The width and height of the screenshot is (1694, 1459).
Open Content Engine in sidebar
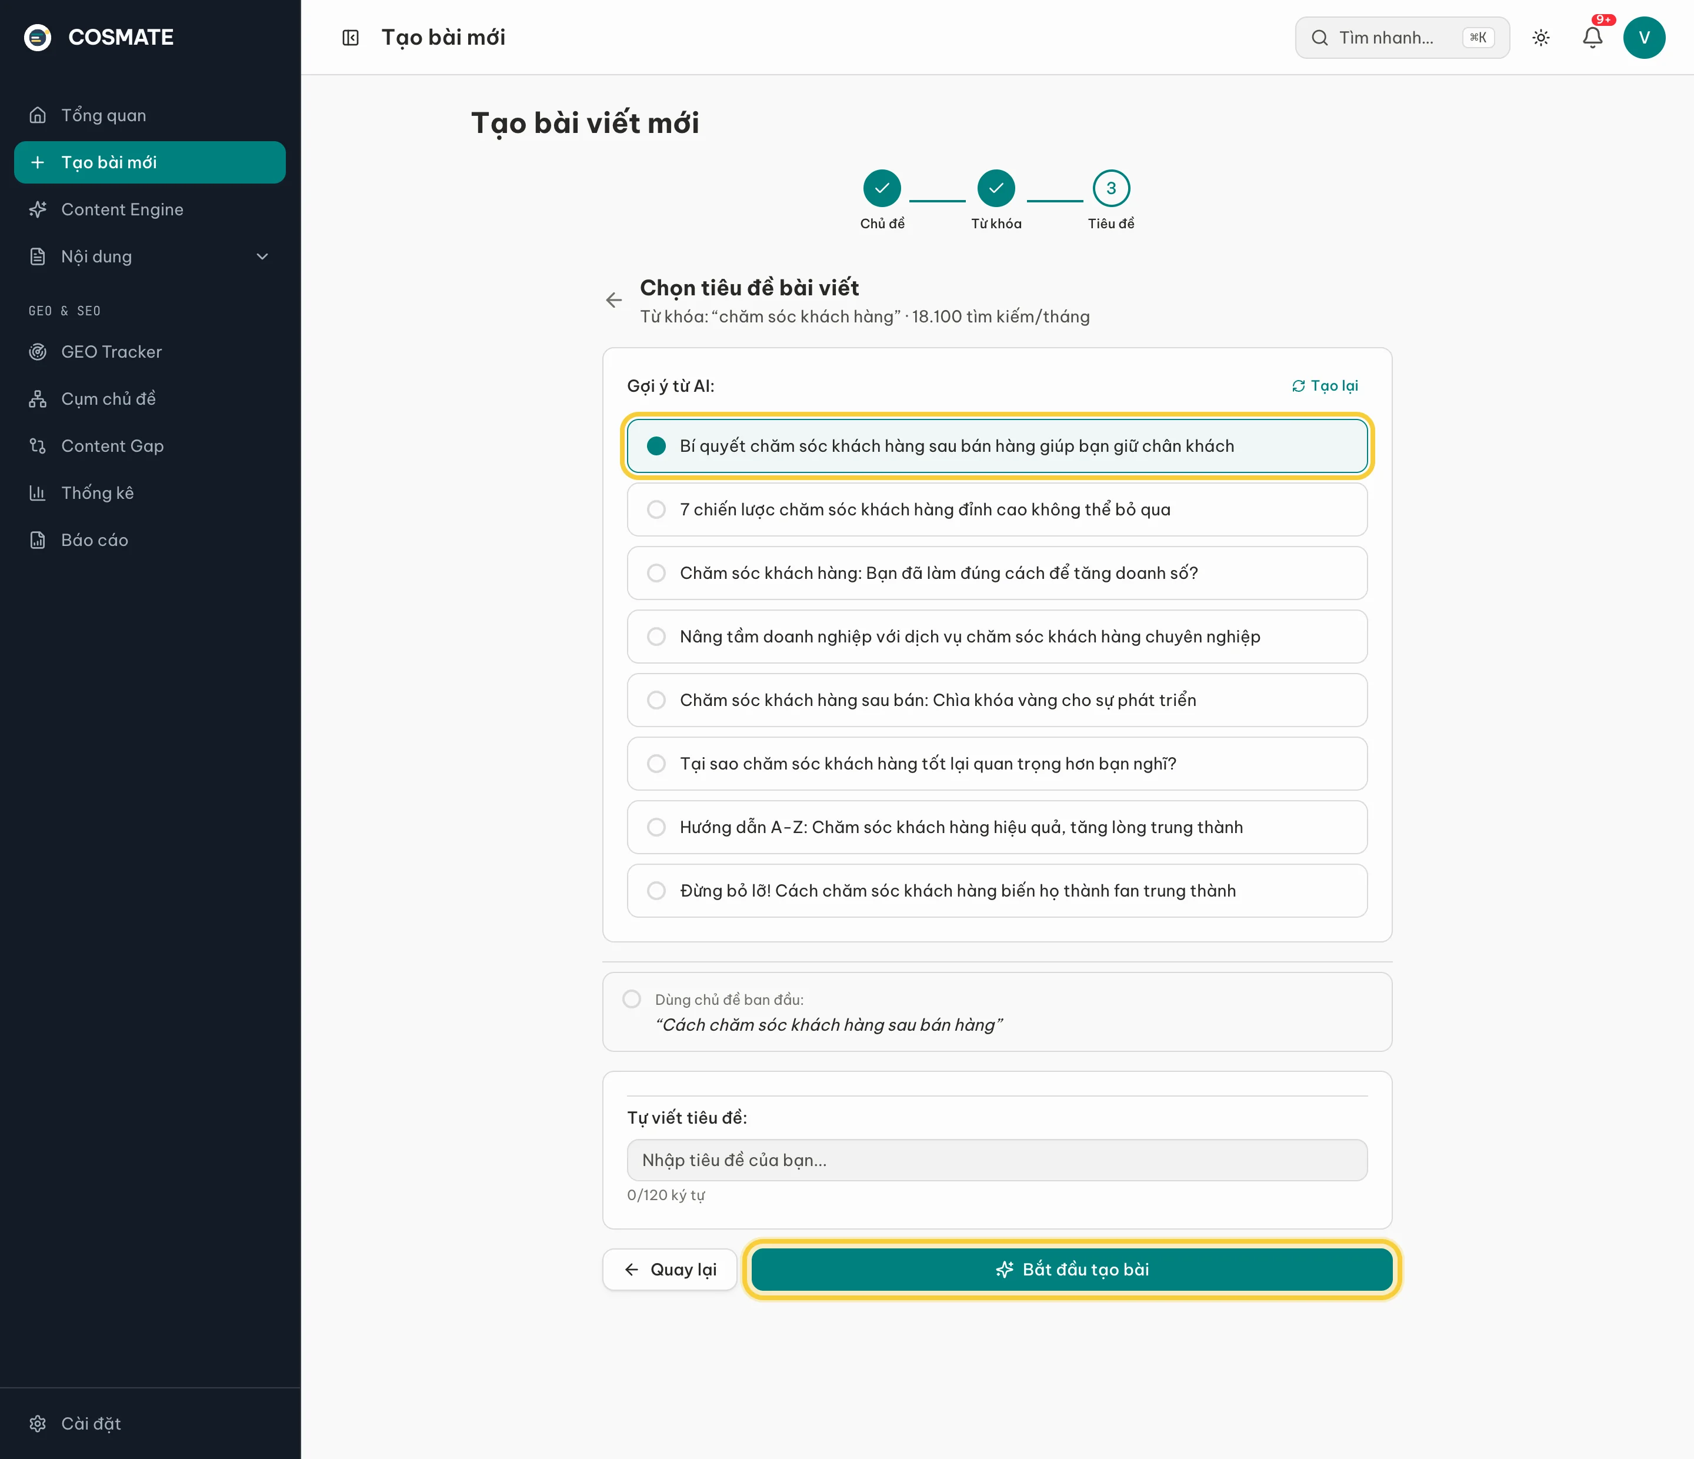pyautogui.click(x=149, y=209)
